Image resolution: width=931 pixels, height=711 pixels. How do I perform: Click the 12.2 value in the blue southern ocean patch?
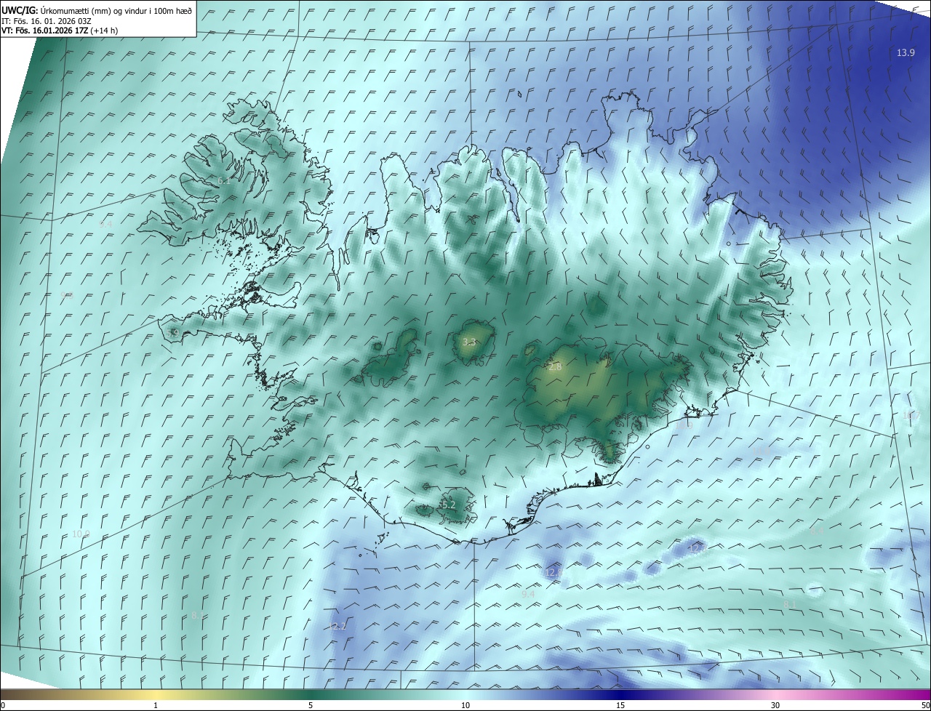click(x=338, y=626)
